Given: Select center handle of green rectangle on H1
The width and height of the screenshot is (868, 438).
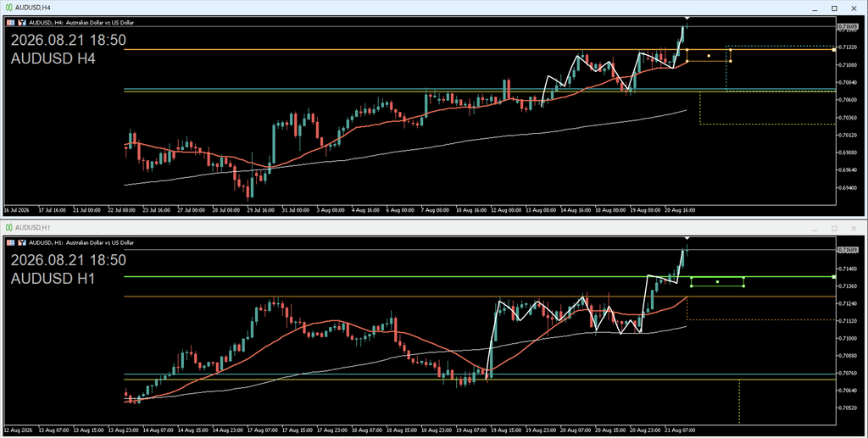Looking at the screenshot, I should click(717, 281).
